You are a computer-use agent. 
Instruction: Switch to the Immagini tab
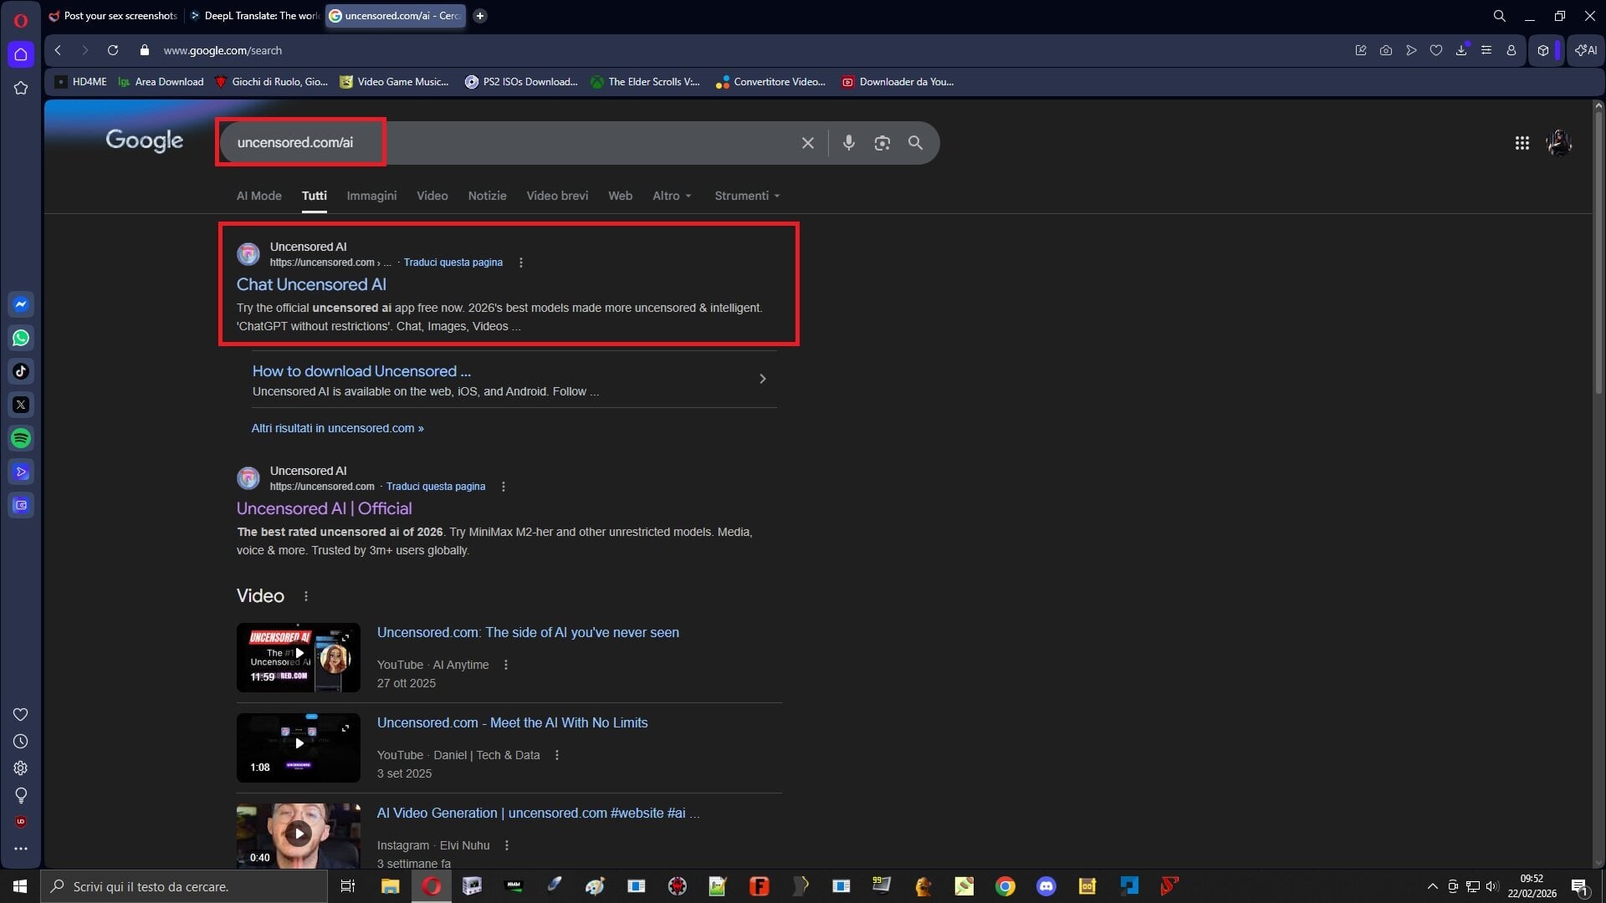(371, 196)
